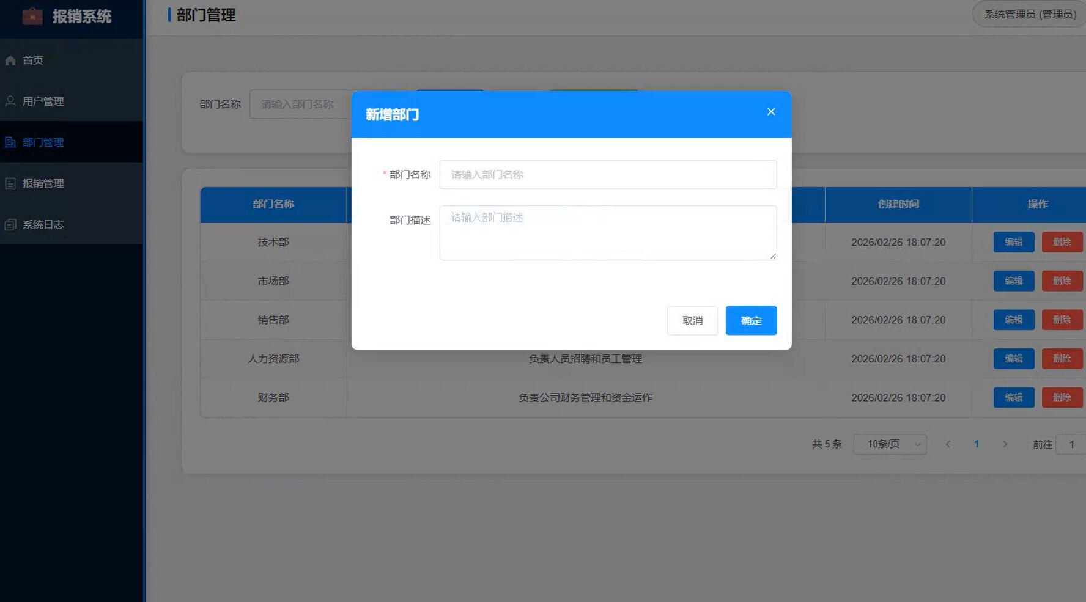This screenshot has height=602, width=1086.
Task: Click 删除 for the 技术部 row
Action: pos(1062,242)
